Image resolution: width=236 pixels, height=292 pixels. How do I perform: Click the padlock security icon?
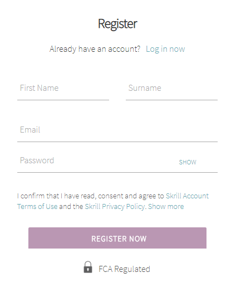[x=88, y=267]
